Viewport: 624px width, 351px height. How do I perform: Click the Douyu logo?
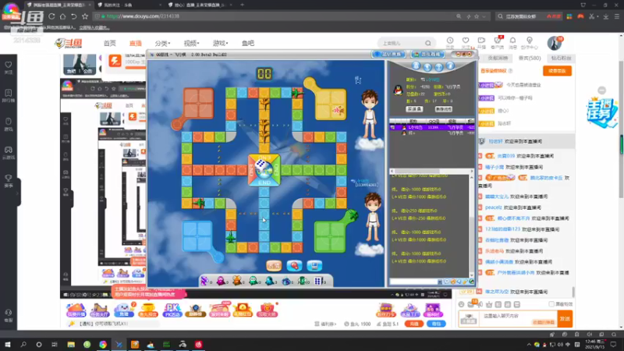[69, 43]
